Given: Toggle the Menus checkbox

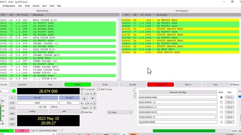Looking at the screenshot, I should [231, 84].
